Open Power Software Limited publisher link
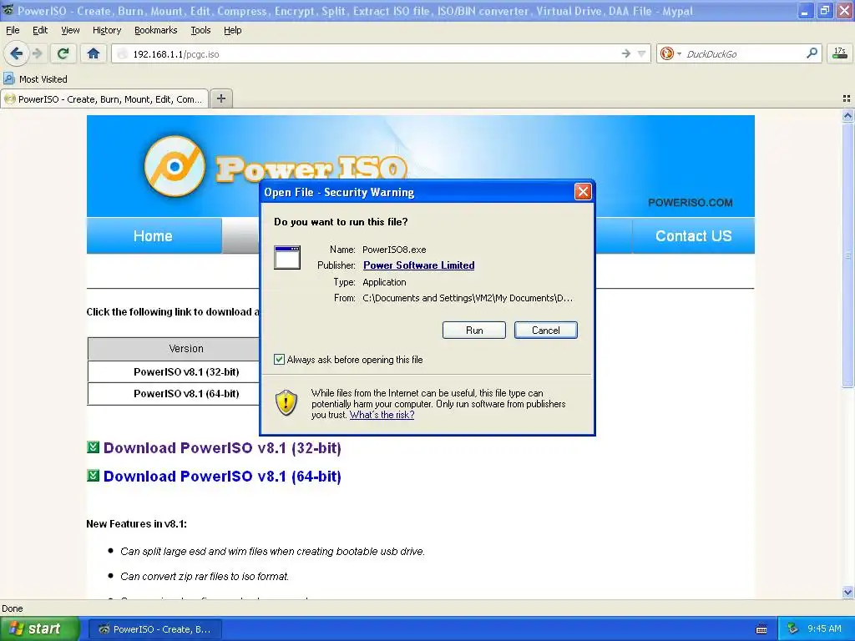This screenshot has height=641, width=855. click(419, 265)
